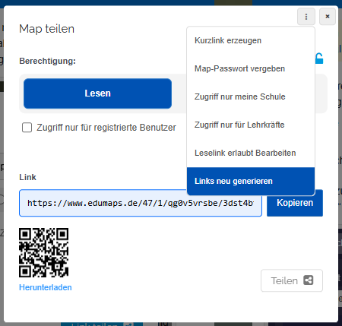This screenshot has height=326, width=342.
Task: Download QR code via Herunterladen link
Action: 46,287
